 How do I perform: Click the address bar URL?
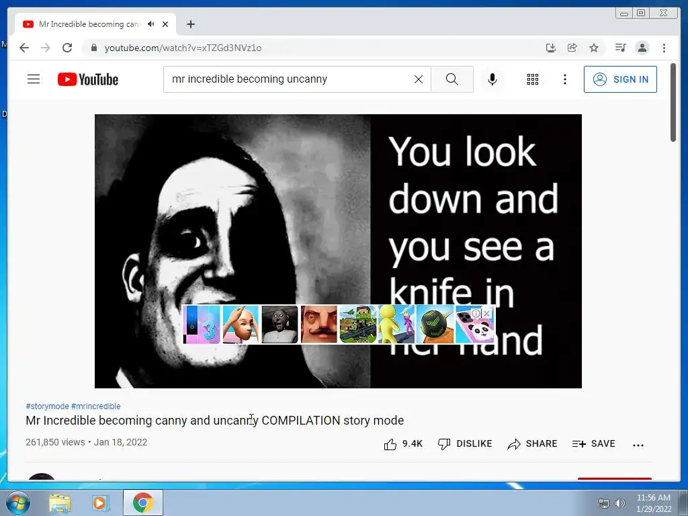(183, 48)
